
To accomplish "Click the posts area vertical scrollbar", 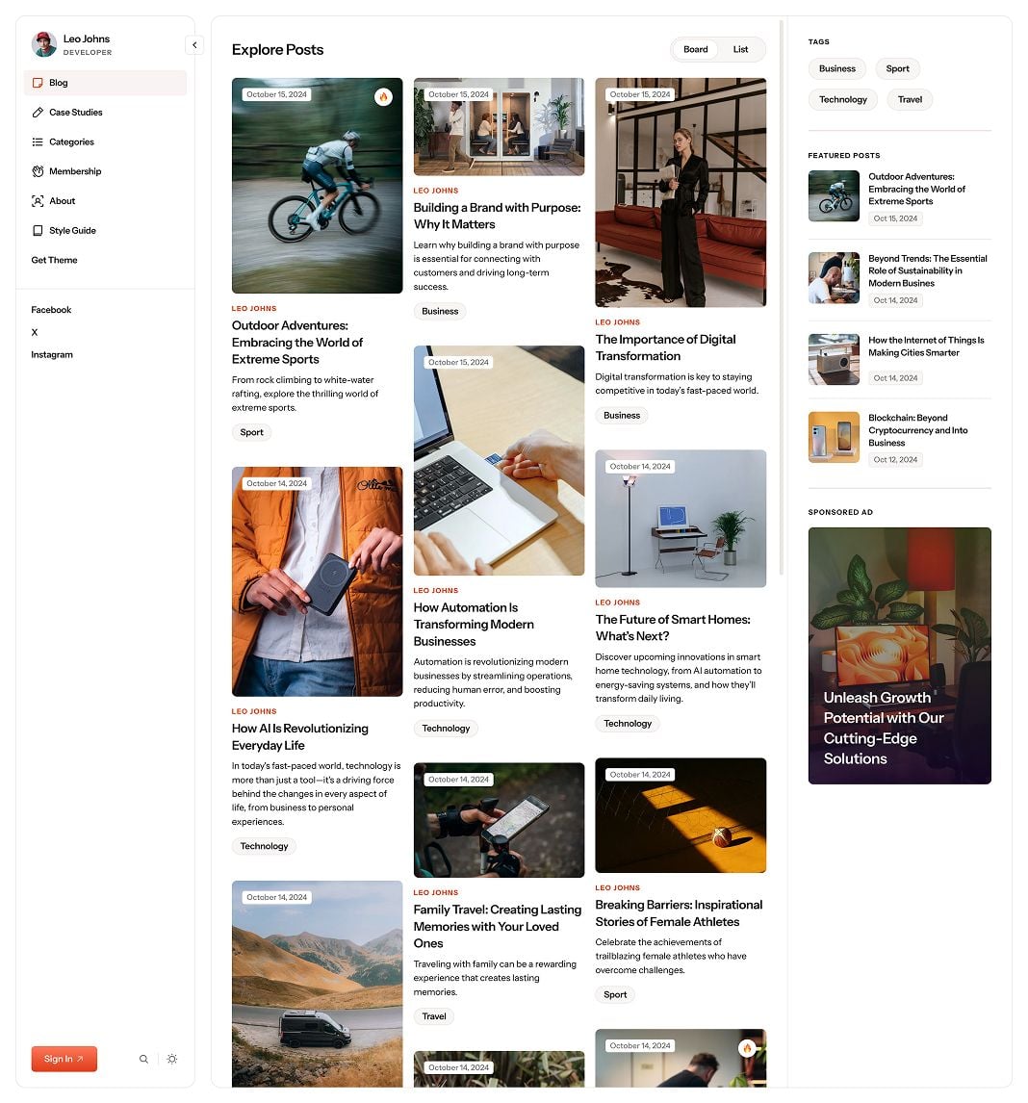I will click(781, 297).
